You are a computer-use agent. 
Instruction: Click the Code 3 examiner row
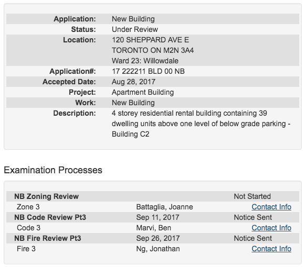(x=153, y=228)
